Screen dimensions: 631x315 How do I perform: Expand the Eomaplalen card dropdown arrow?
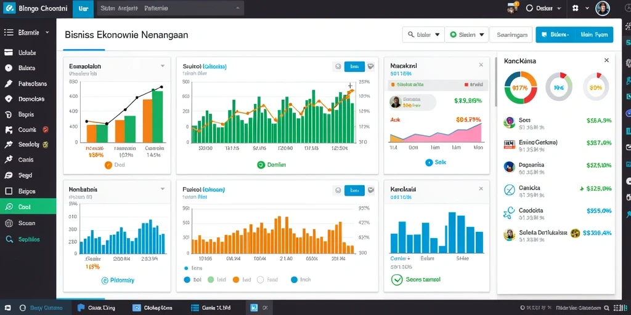(x=163, y=66)
